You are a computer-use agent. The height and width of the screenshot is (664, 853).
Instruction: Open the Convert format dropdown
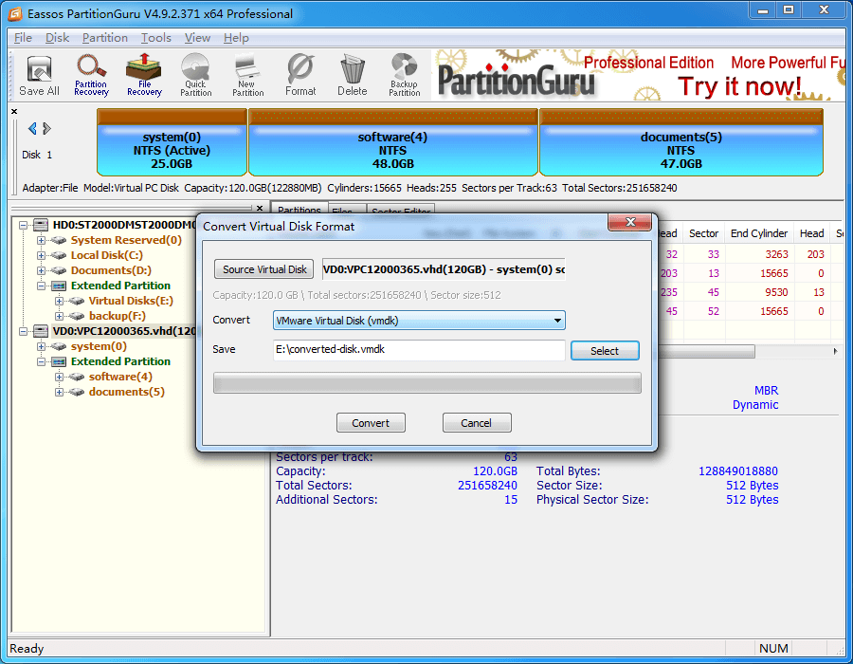click(x=419, y=321)
